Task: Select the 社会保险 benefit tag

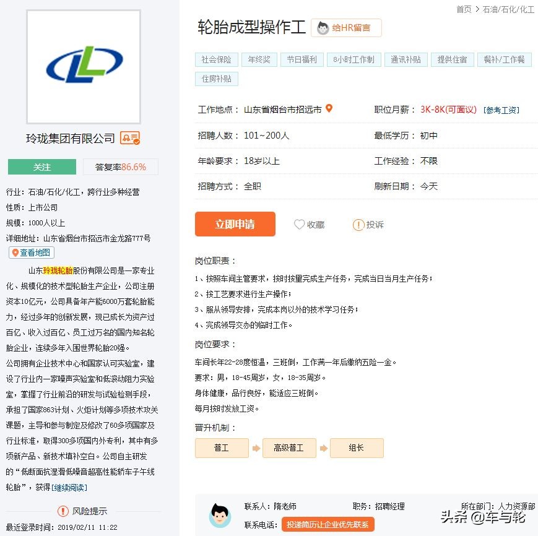Action: (x=216, y=59)
